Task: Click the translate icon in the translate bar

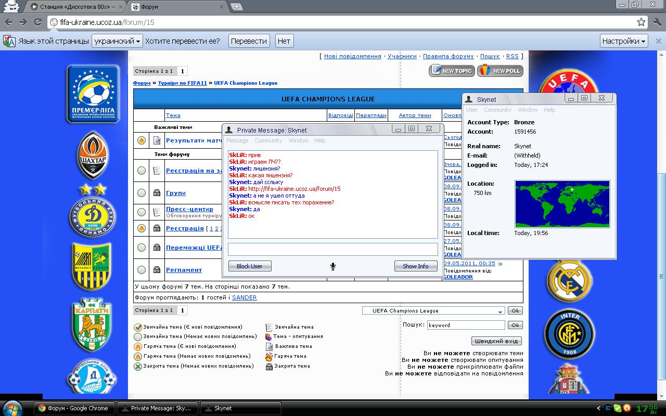Action: point(9,41)
